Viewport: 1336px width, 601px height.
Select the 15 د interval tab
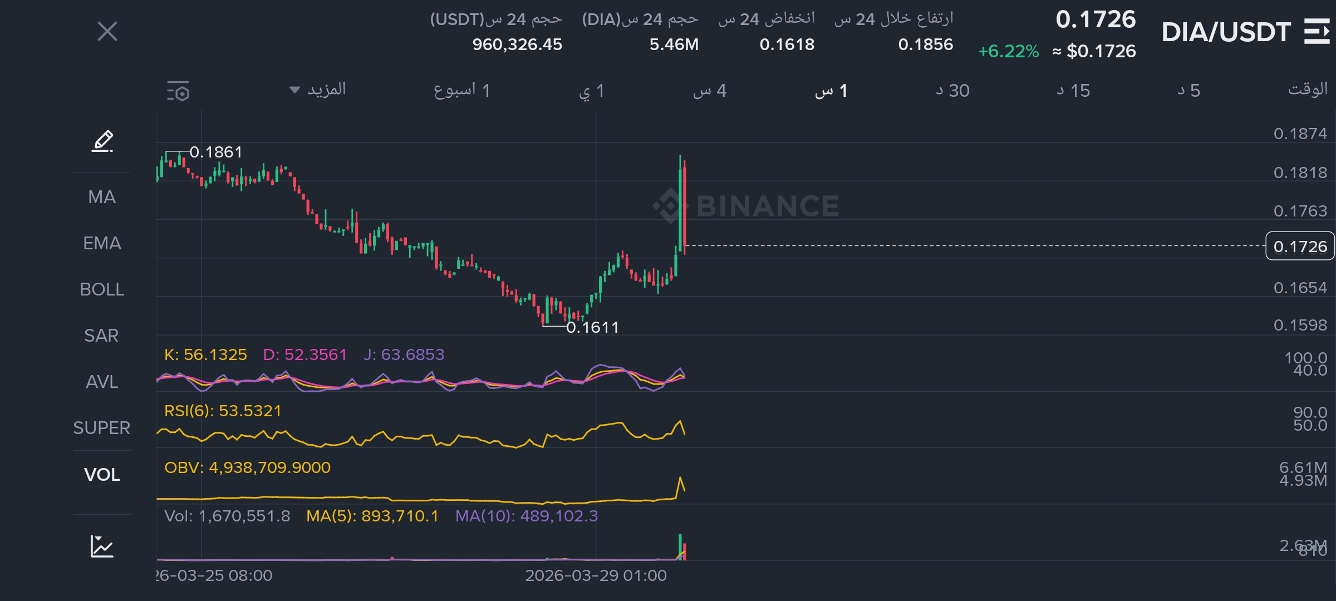[x=1073, y=91]
